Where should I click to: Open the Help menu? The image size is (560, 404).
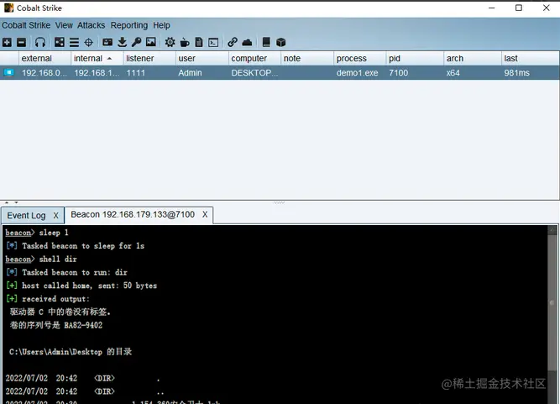pyautogui.click(x=161, y=25)
